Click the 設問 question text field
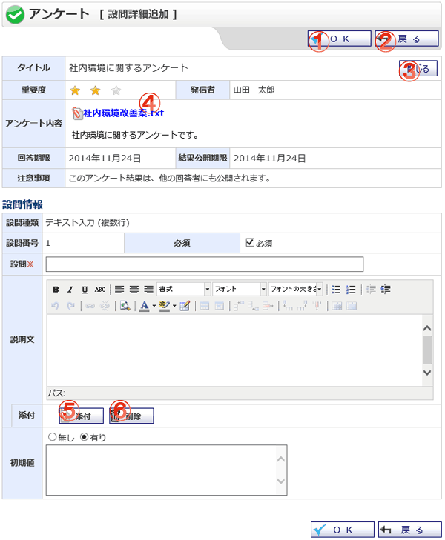This screenshot has width=445, height=540. pyautogui.click(x=205, y=264)
